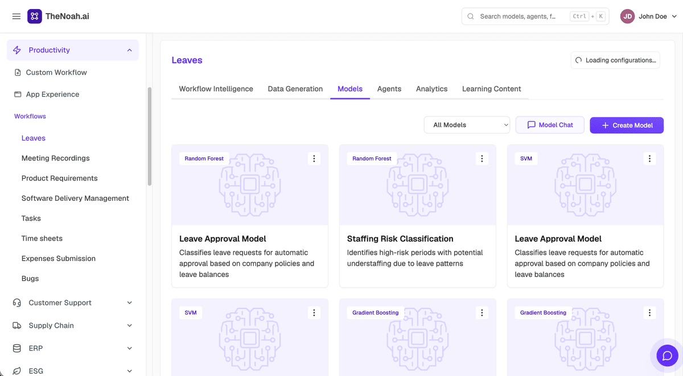Open options for right Gradient Boosting card
Screen dimensions: 683x376
click(x=649, y=313)
